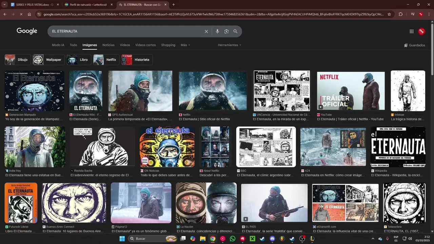Switch to Letterboxd profile tab
434x244 pixels.
tap(88, 5)
